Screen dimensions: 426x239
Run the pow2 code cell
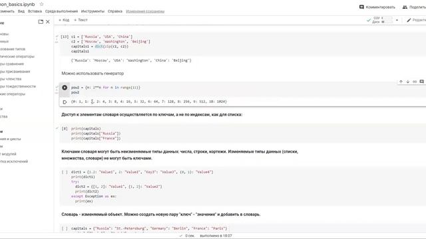click(65, 88)
